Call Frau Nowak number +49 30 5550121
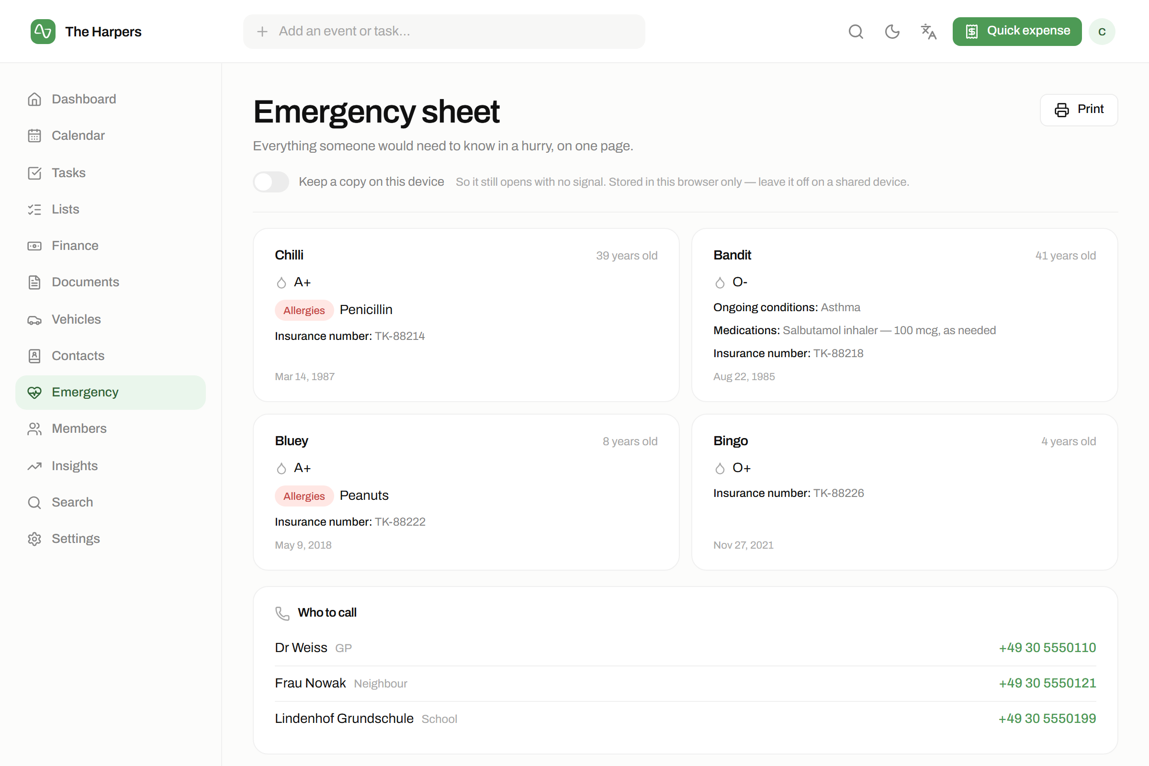The image size is (1149, 766). coord(1047,684)
